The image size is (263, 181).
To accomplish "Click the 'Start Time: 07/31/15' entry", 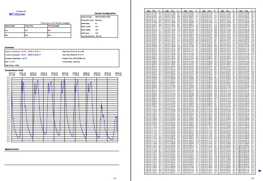I will pos(73,51).
